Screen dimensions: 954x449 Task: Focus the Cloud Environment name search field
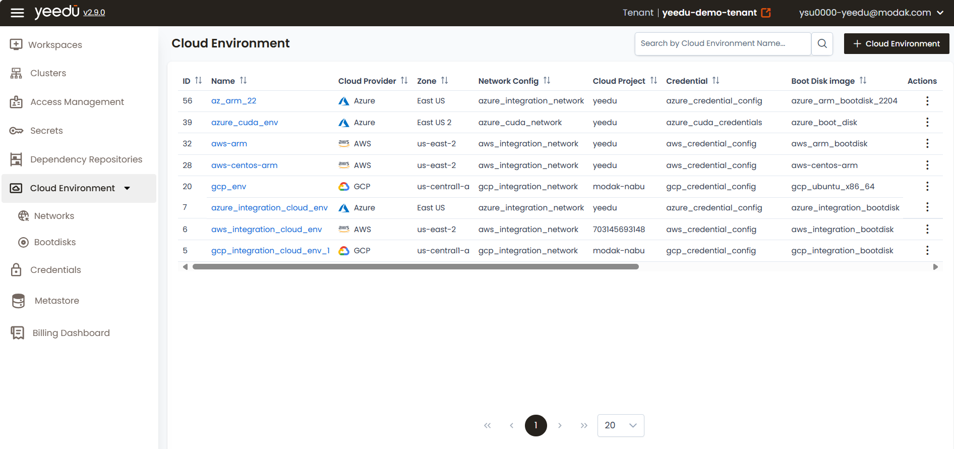723,43
